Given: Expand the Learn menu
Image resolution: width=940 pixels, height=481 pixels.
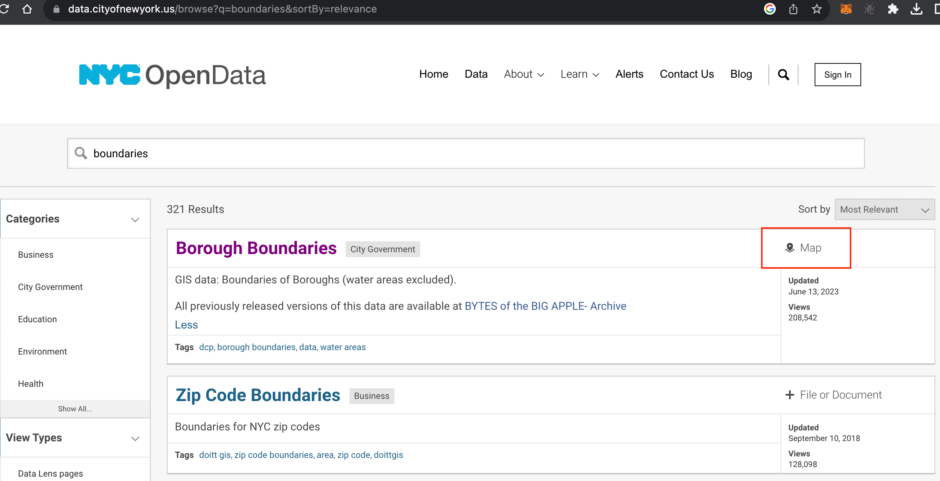Looking at the screenshot, I should pyautogui.click(x=580, y=74).
